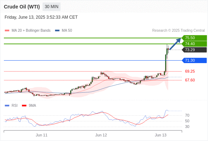
Task: Click the blue upward trend arrow
Action: [175, 44]
